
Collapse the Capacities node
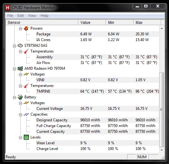coord(20,115)
